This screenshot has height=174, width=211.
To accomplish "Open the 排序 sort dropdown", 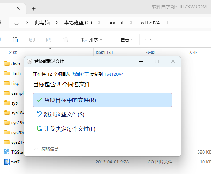I will (91, 40).
